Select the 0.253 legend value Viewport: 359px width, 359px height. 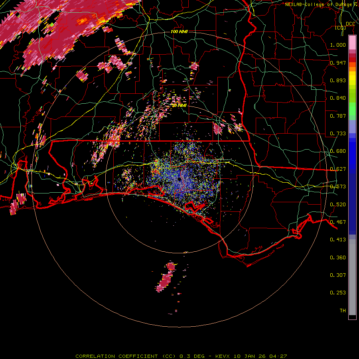[x=338, y=293]
